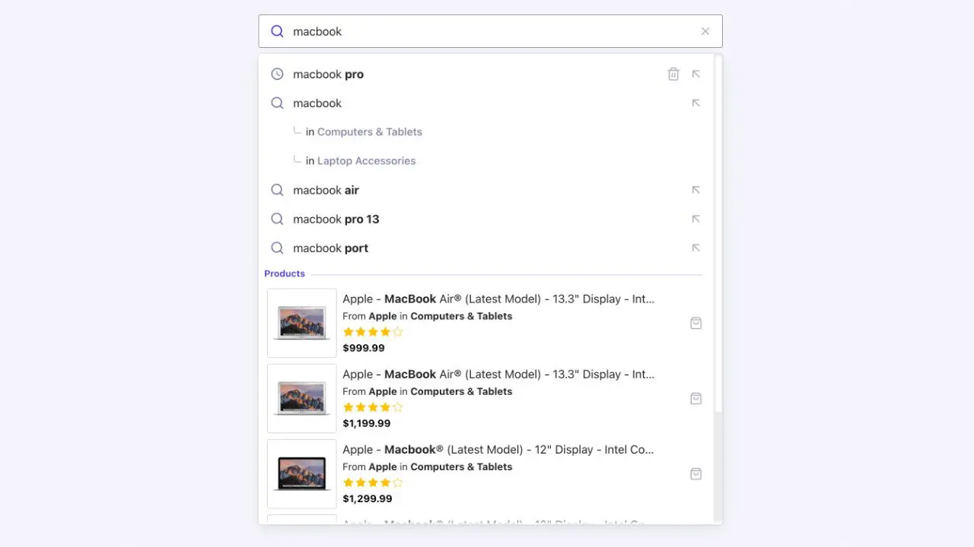Expand the macbook search with the top-right arrow
This screenshot has height=547, width=974.
point(695,103)
